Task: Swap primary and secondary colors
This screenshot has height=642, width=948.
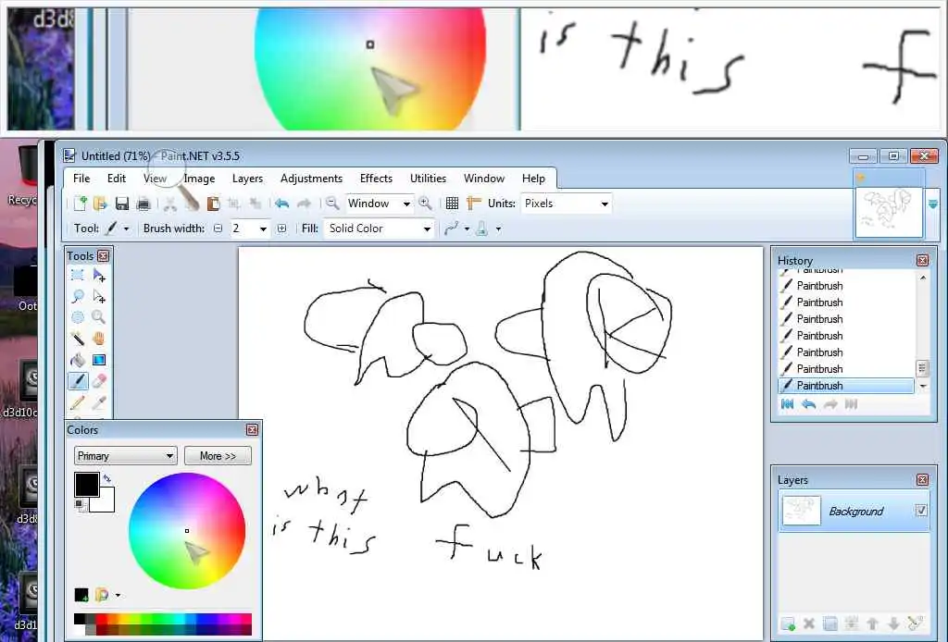Action: pyautogui.click(x=107, y=478)
